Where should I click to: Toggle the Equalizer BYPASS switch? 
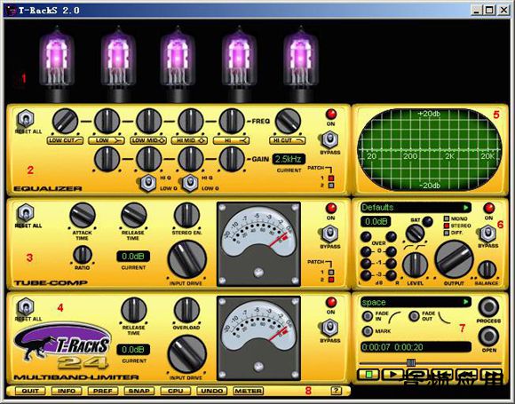click(x=329, y=139)
